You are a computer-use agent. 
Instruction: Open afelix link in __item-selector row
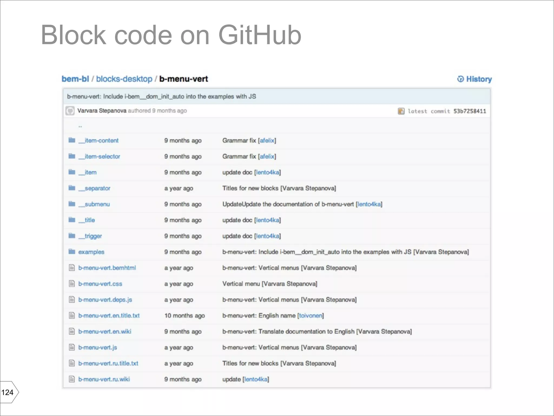pyautogui.click(x=267, y=157)
